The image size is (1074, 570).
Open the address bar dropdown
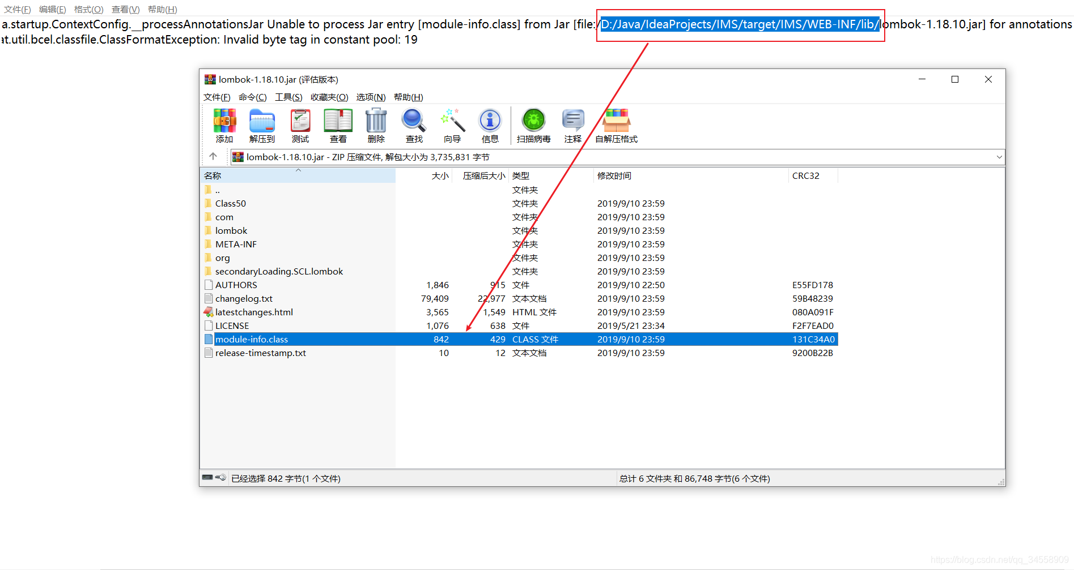click(x=999, y=157)
